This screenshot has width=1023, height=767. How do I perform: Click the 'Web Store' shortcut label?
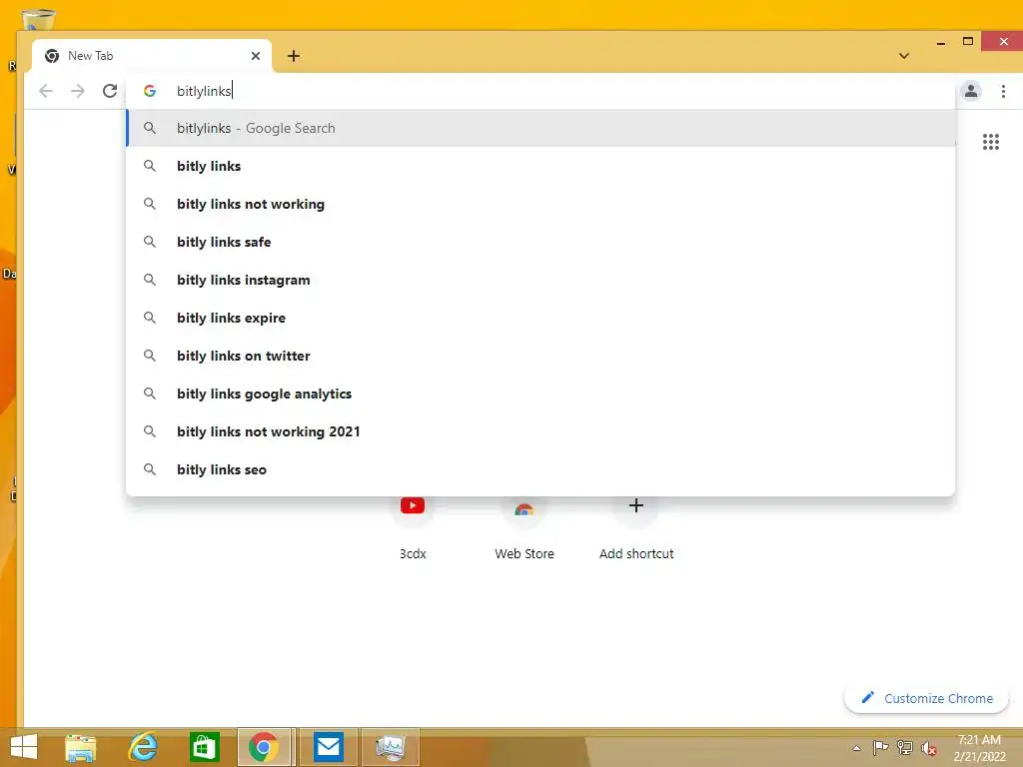click(x=524, y=553)
